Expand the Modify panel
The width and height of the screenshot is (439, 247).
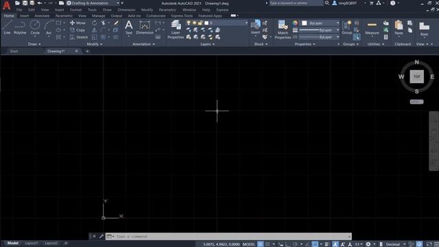95,44
